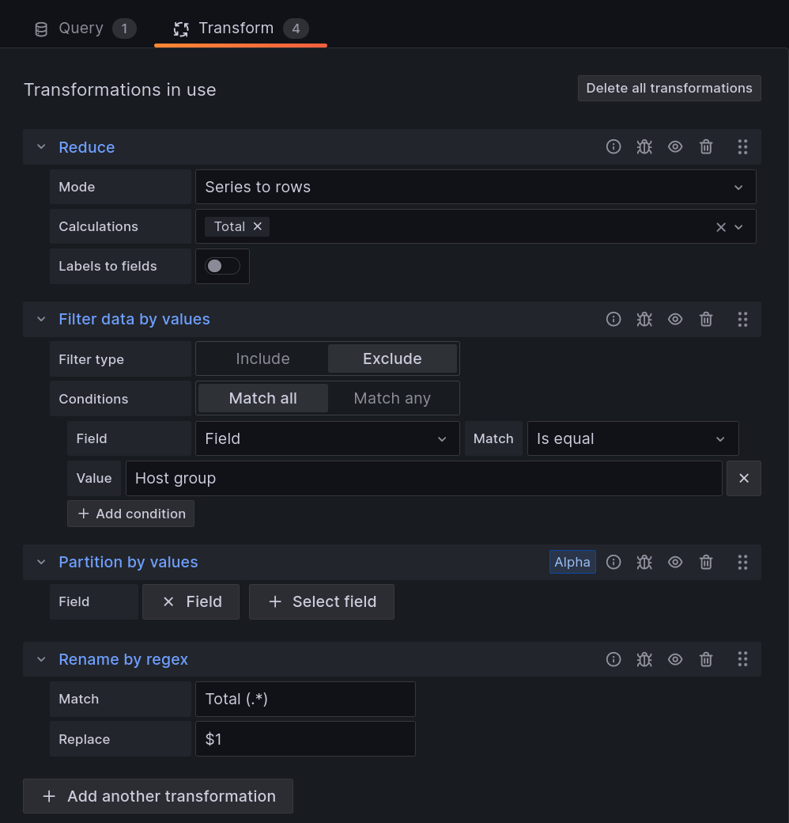Open the Mode dropdown showing Series to rows

[x=474, y=187]
